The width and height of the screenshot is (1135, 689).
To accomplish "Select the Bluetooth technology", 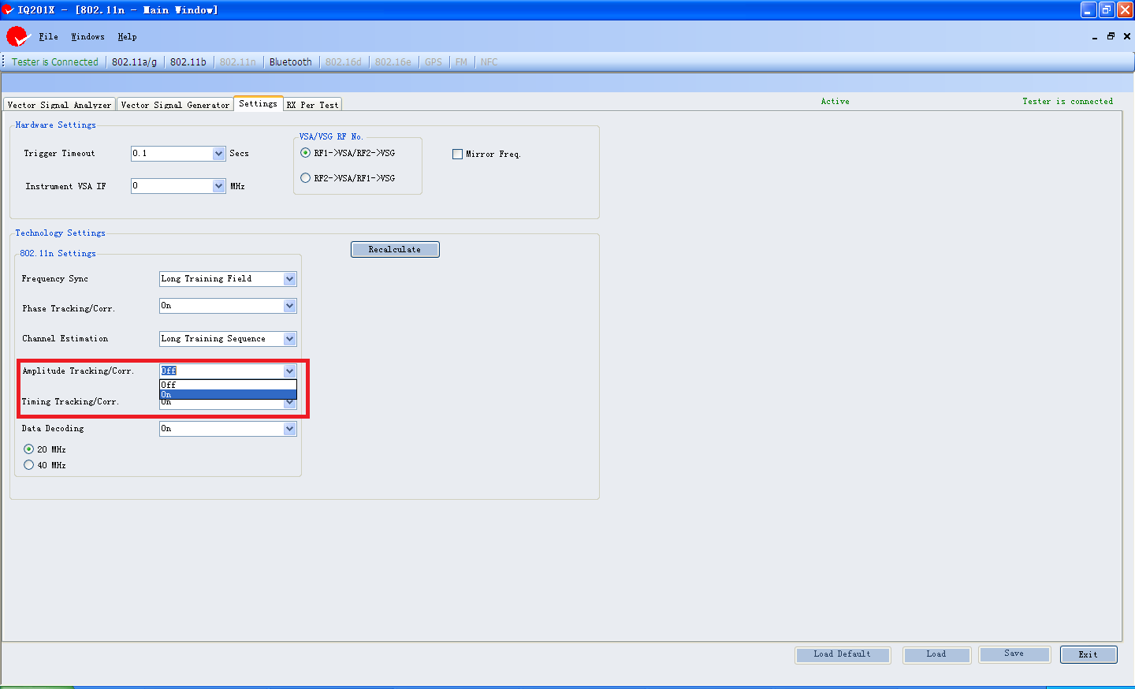I will 290,61.
